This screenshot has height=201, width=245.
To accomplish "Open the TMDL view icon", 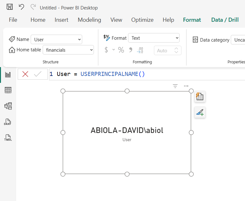I will [x=8, y=138].
